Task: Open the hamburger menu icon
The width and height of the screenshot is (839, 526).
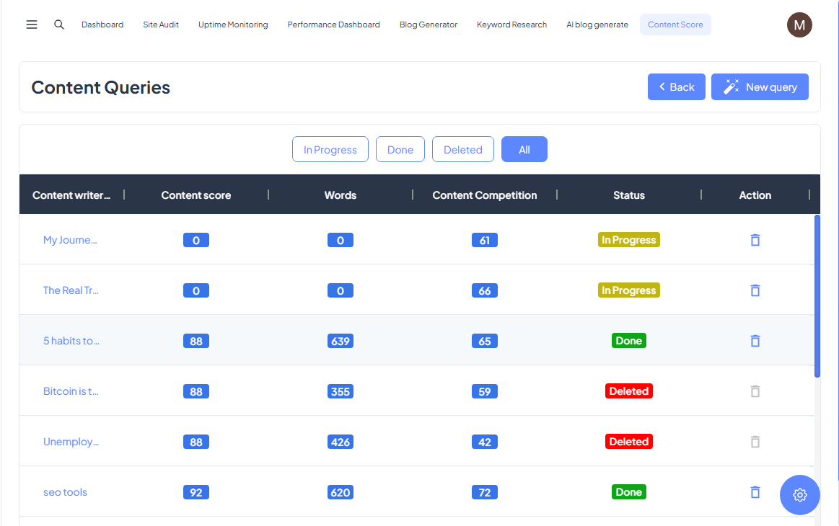Action: pos(32,24)
